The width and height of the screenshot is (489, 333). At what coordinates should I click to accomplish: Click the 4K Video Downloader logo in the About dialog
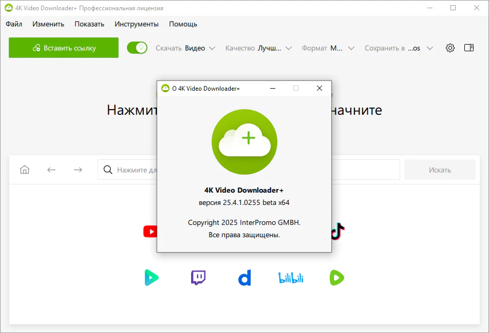pos(244,141)
